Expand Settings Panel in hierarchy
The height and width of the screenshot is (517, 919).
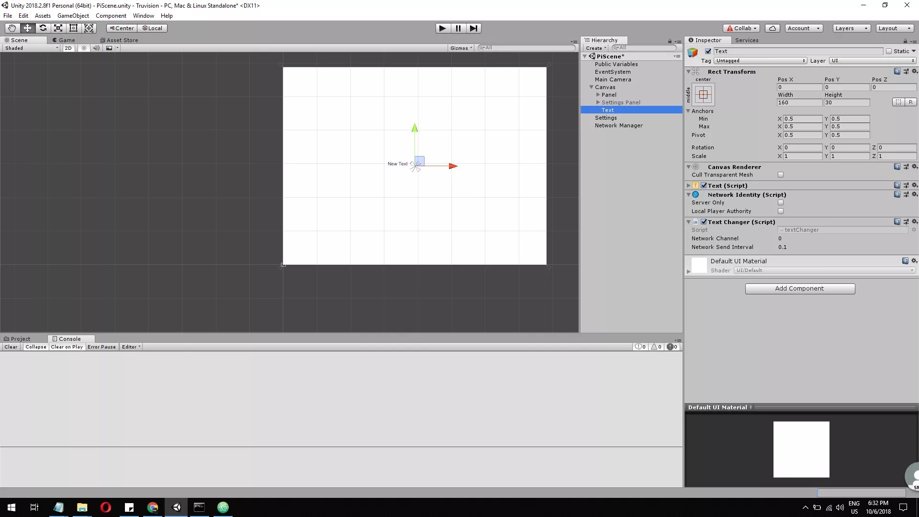598,102
